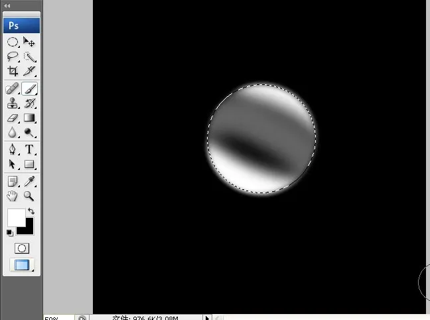
Task: Select the Blur droplet tool
Action: [x=13, y=132]
